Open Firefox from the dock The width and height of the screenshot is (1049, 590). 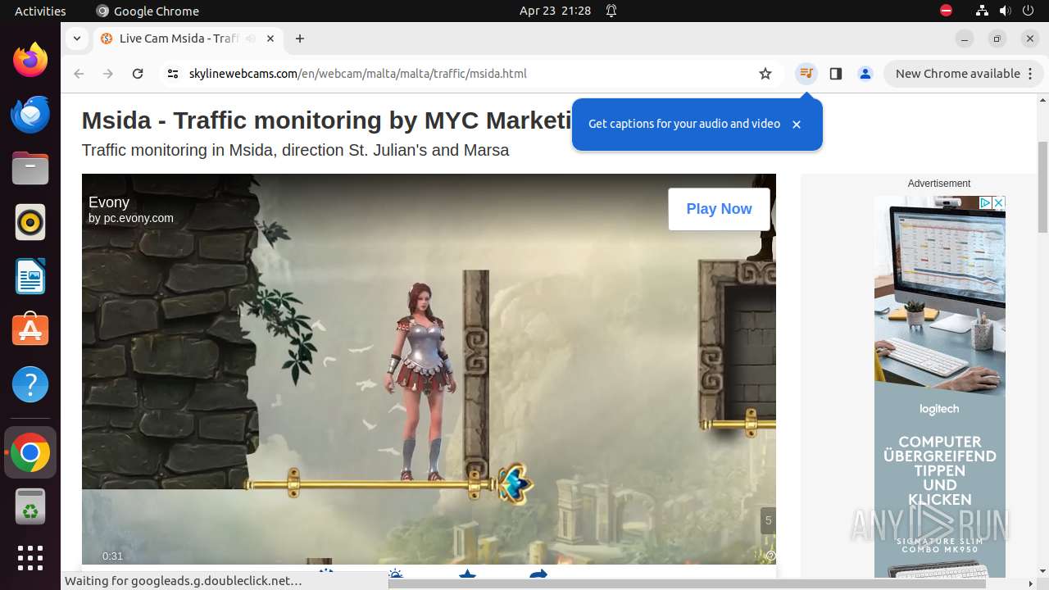(30, 60)
